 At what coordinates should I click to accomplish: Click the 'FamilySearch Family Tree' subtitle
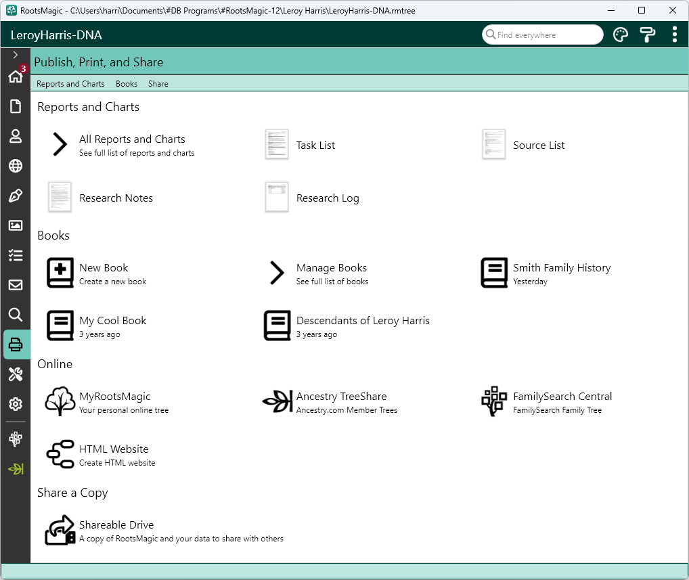pyautogui.click(x=558, y=410)
